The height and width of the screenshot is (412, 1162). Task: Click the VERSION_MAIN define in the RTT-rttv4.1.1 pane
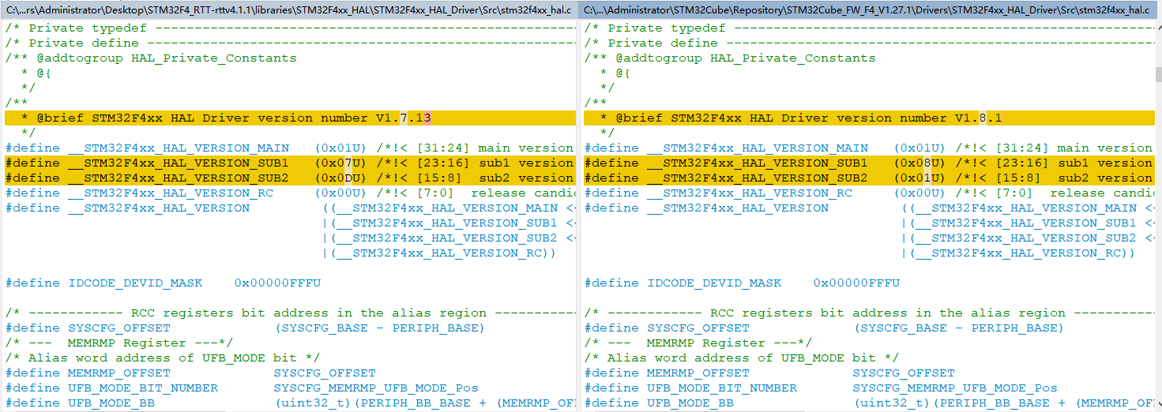pos(289,148)
